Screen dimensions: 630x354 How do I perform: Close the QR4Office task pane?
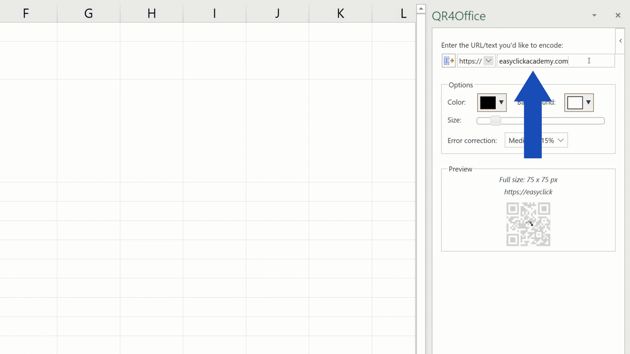[618, 15]
